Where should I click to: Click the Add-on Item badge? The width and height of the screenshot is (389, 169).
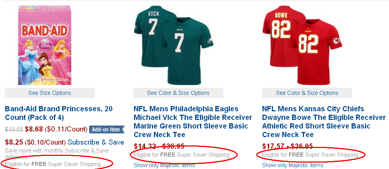[x=106, y=130]
